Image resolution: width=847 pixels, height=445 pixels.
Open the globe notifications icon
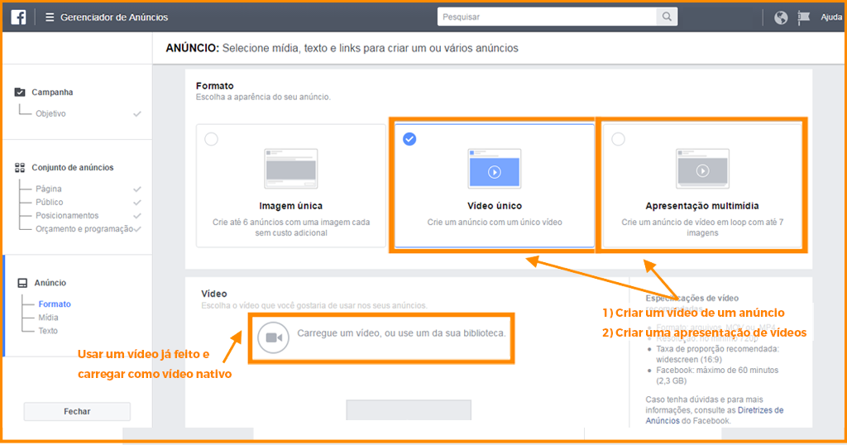pyautogui.click(x=781, y=17)
